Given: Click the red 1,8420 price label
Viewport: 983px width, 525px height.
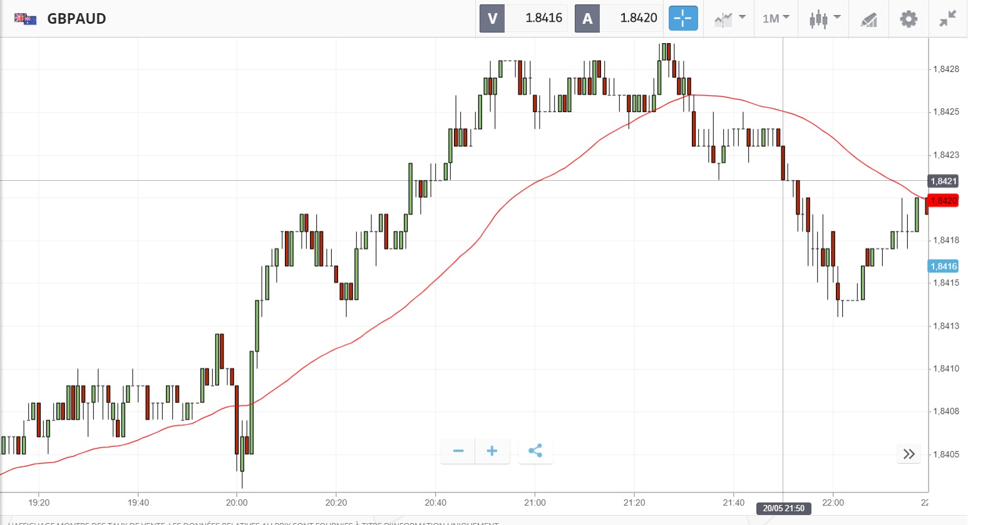Looking at the screenshot, I should (943, 201).
